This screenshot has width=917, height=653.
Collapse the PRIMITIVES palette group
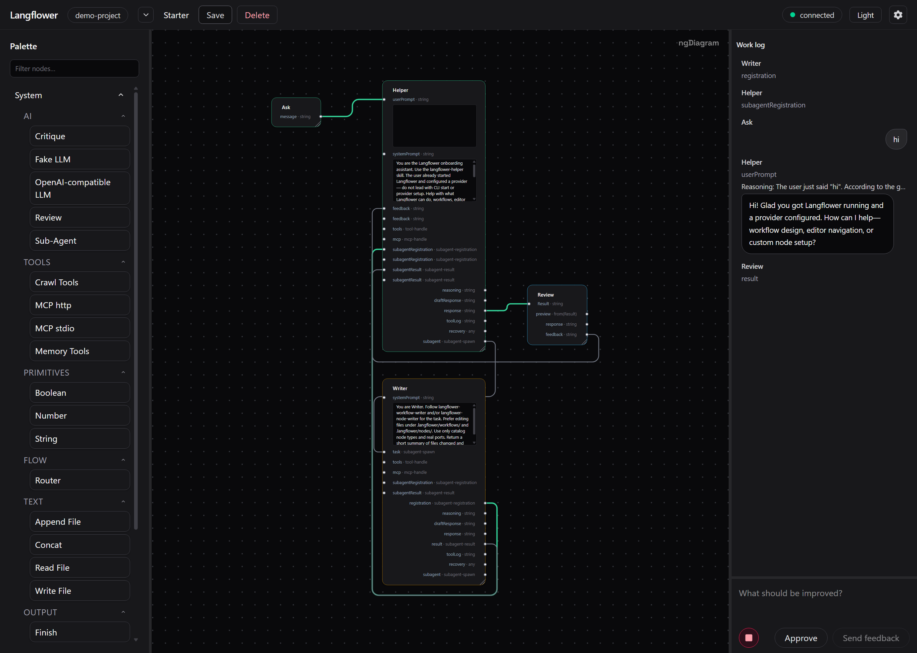coord(123,373)
